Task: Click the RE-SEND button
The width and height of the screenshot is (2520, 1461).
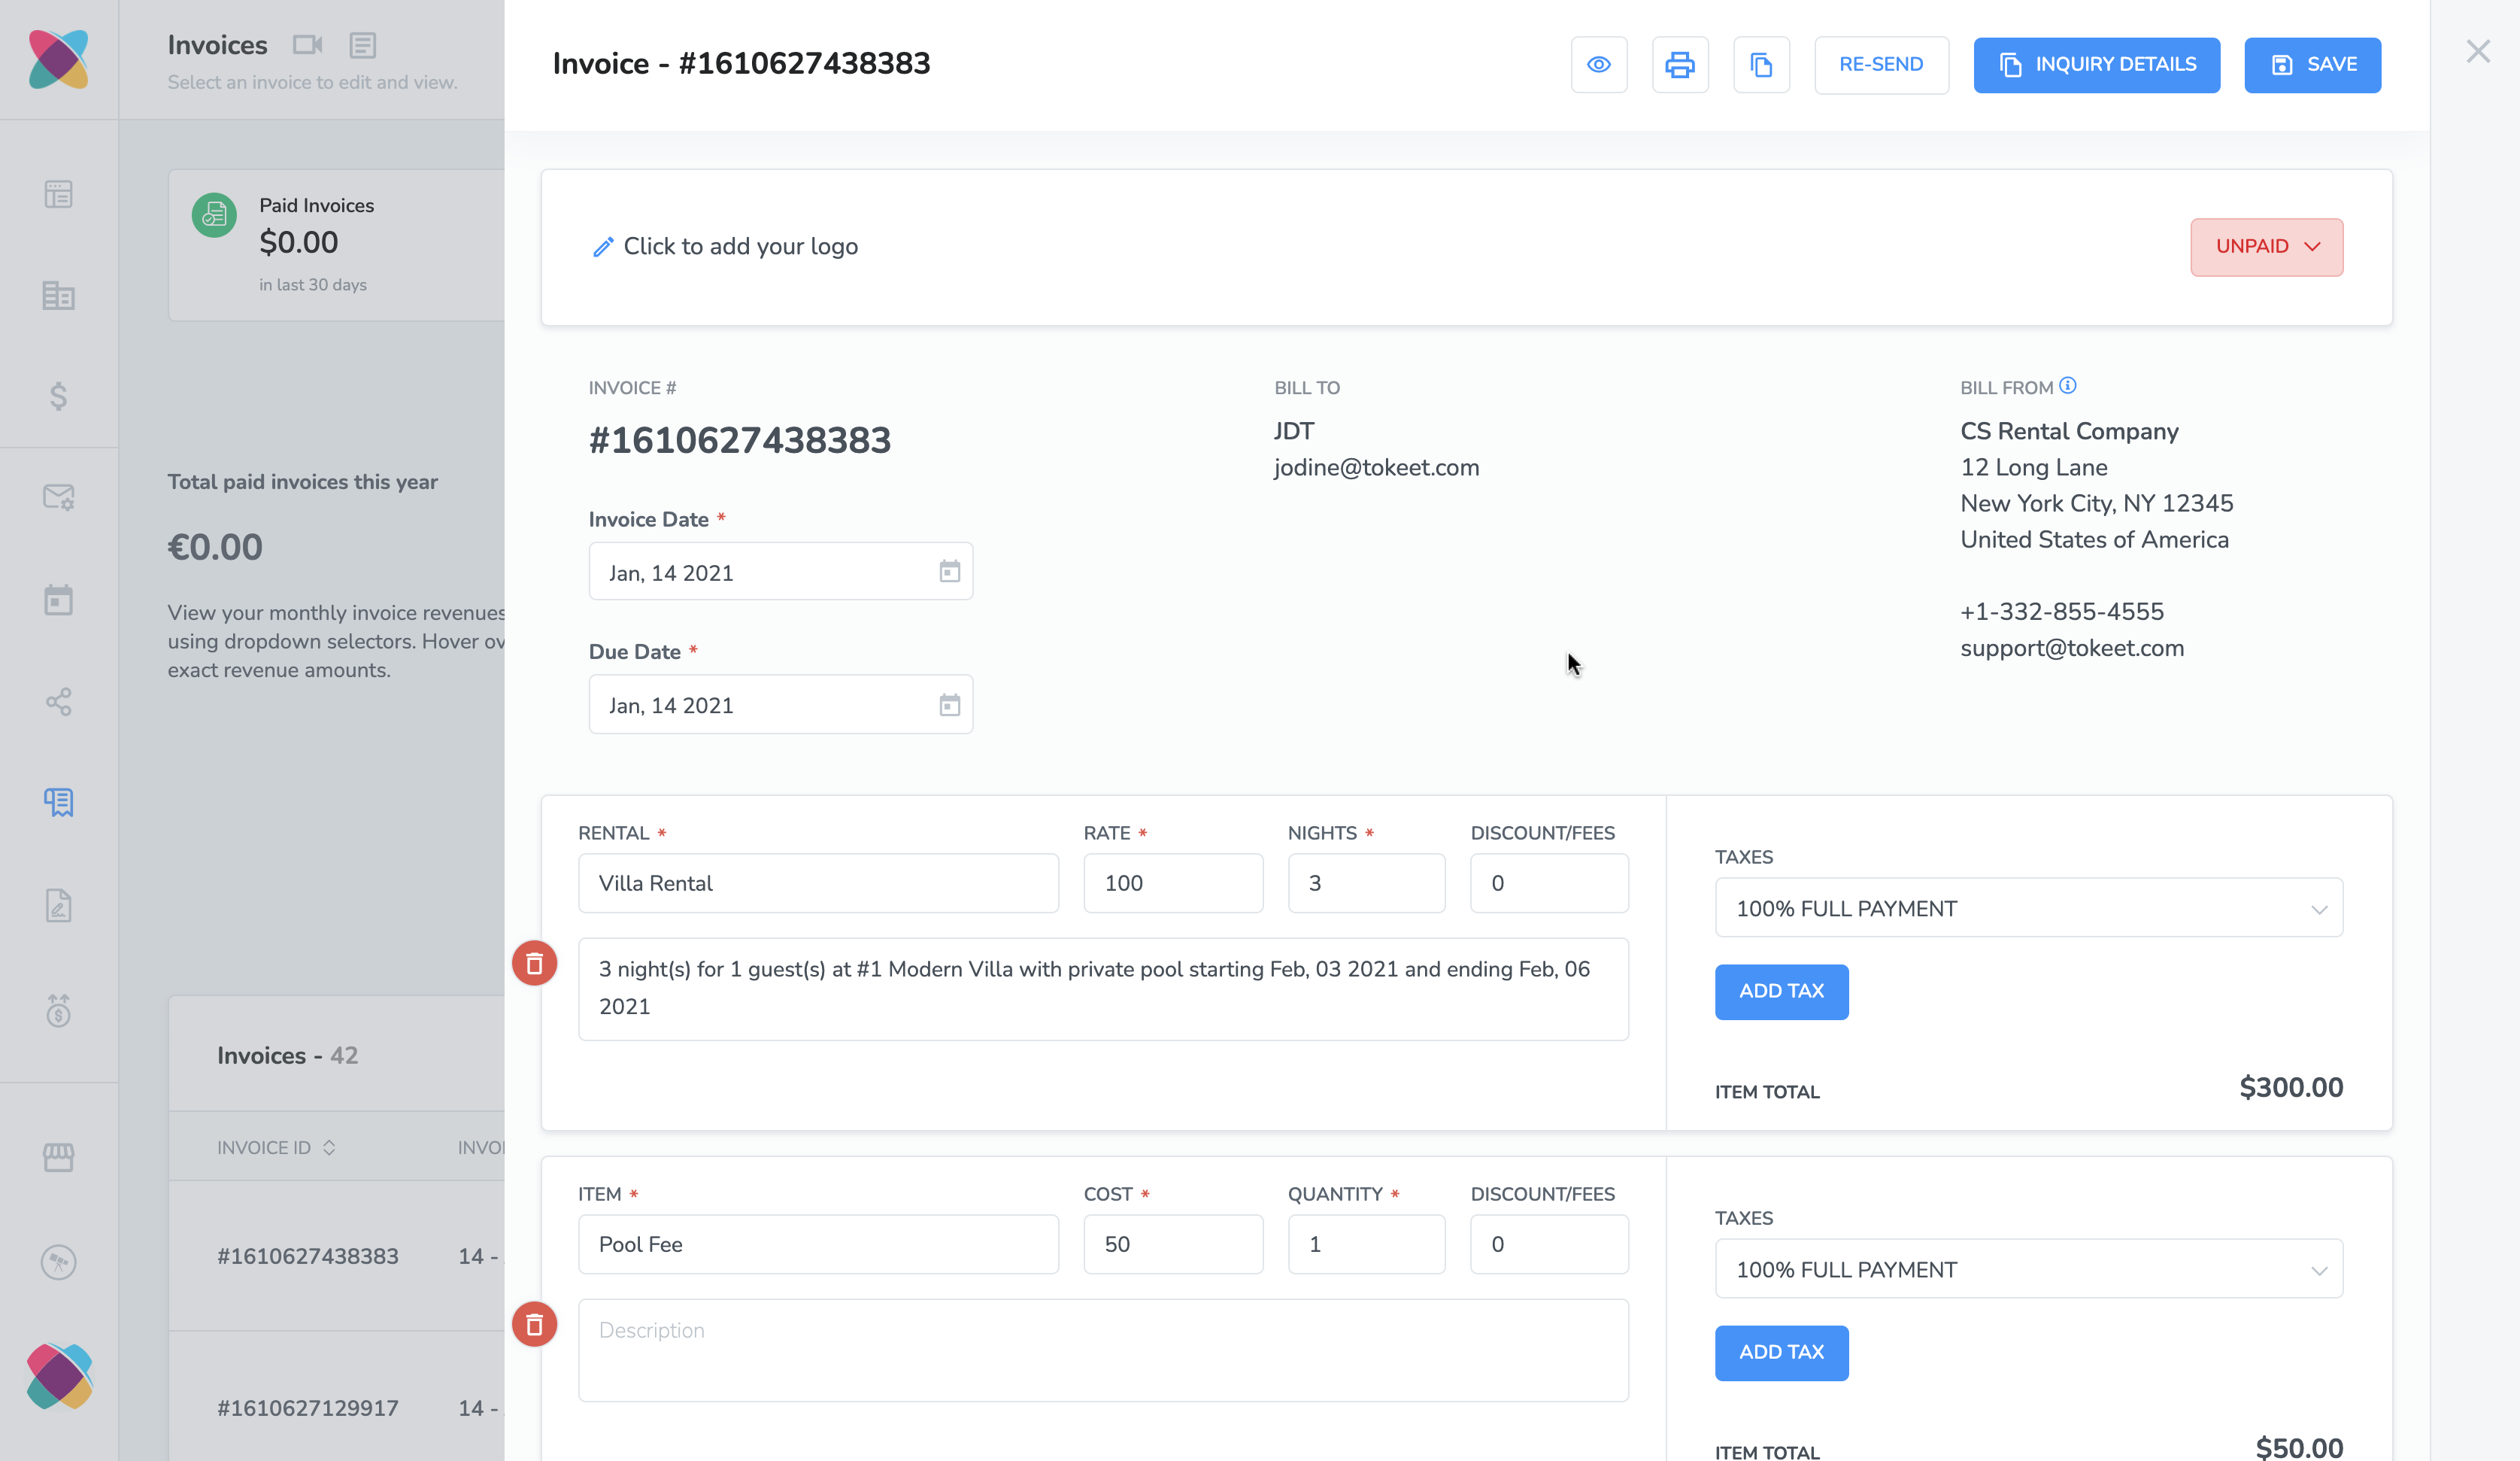Action: click(x=1880, y=65)
